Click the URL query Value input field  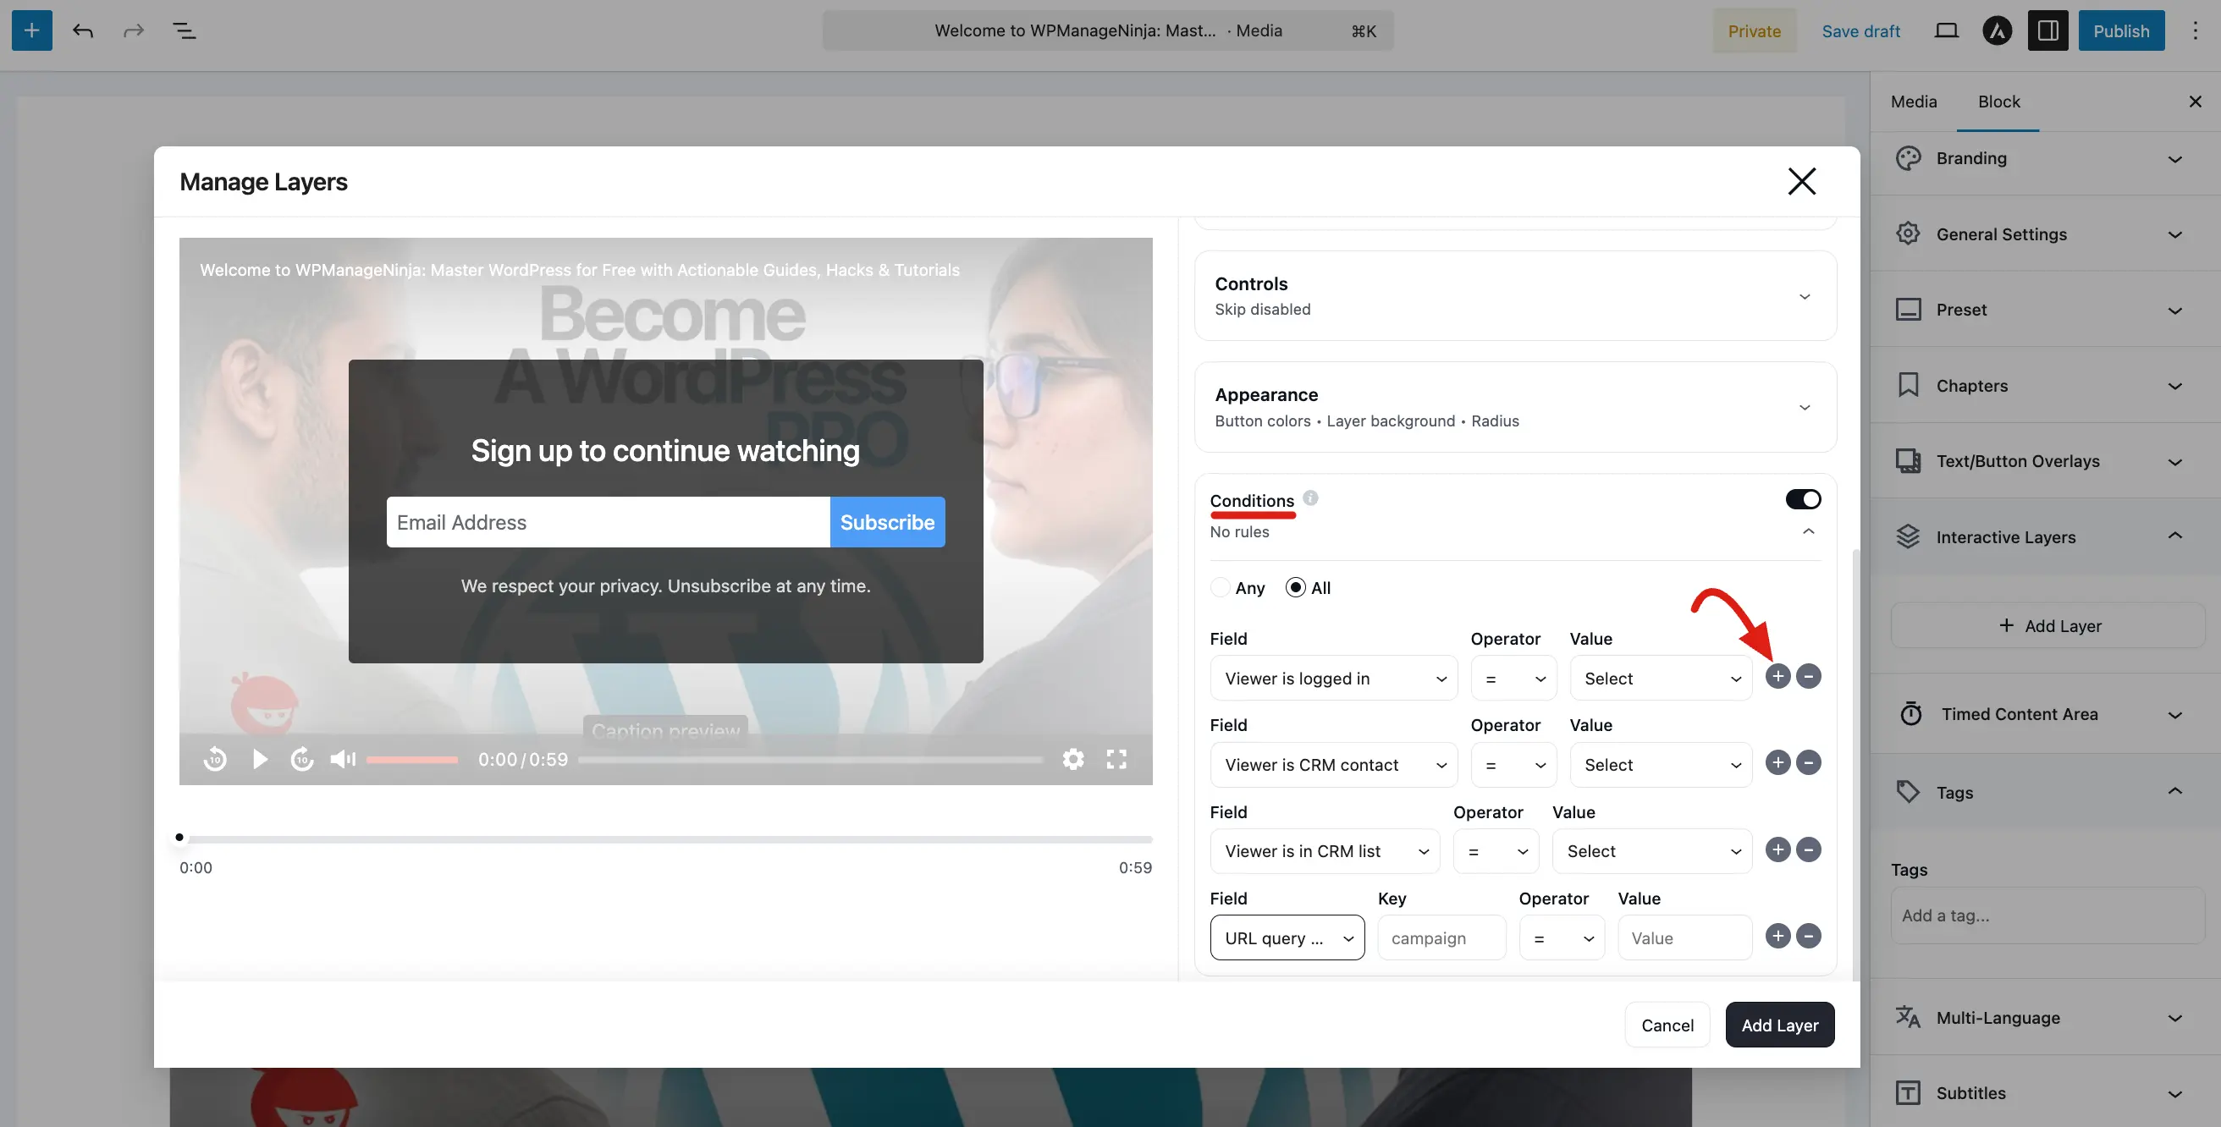pos(1684,937)
